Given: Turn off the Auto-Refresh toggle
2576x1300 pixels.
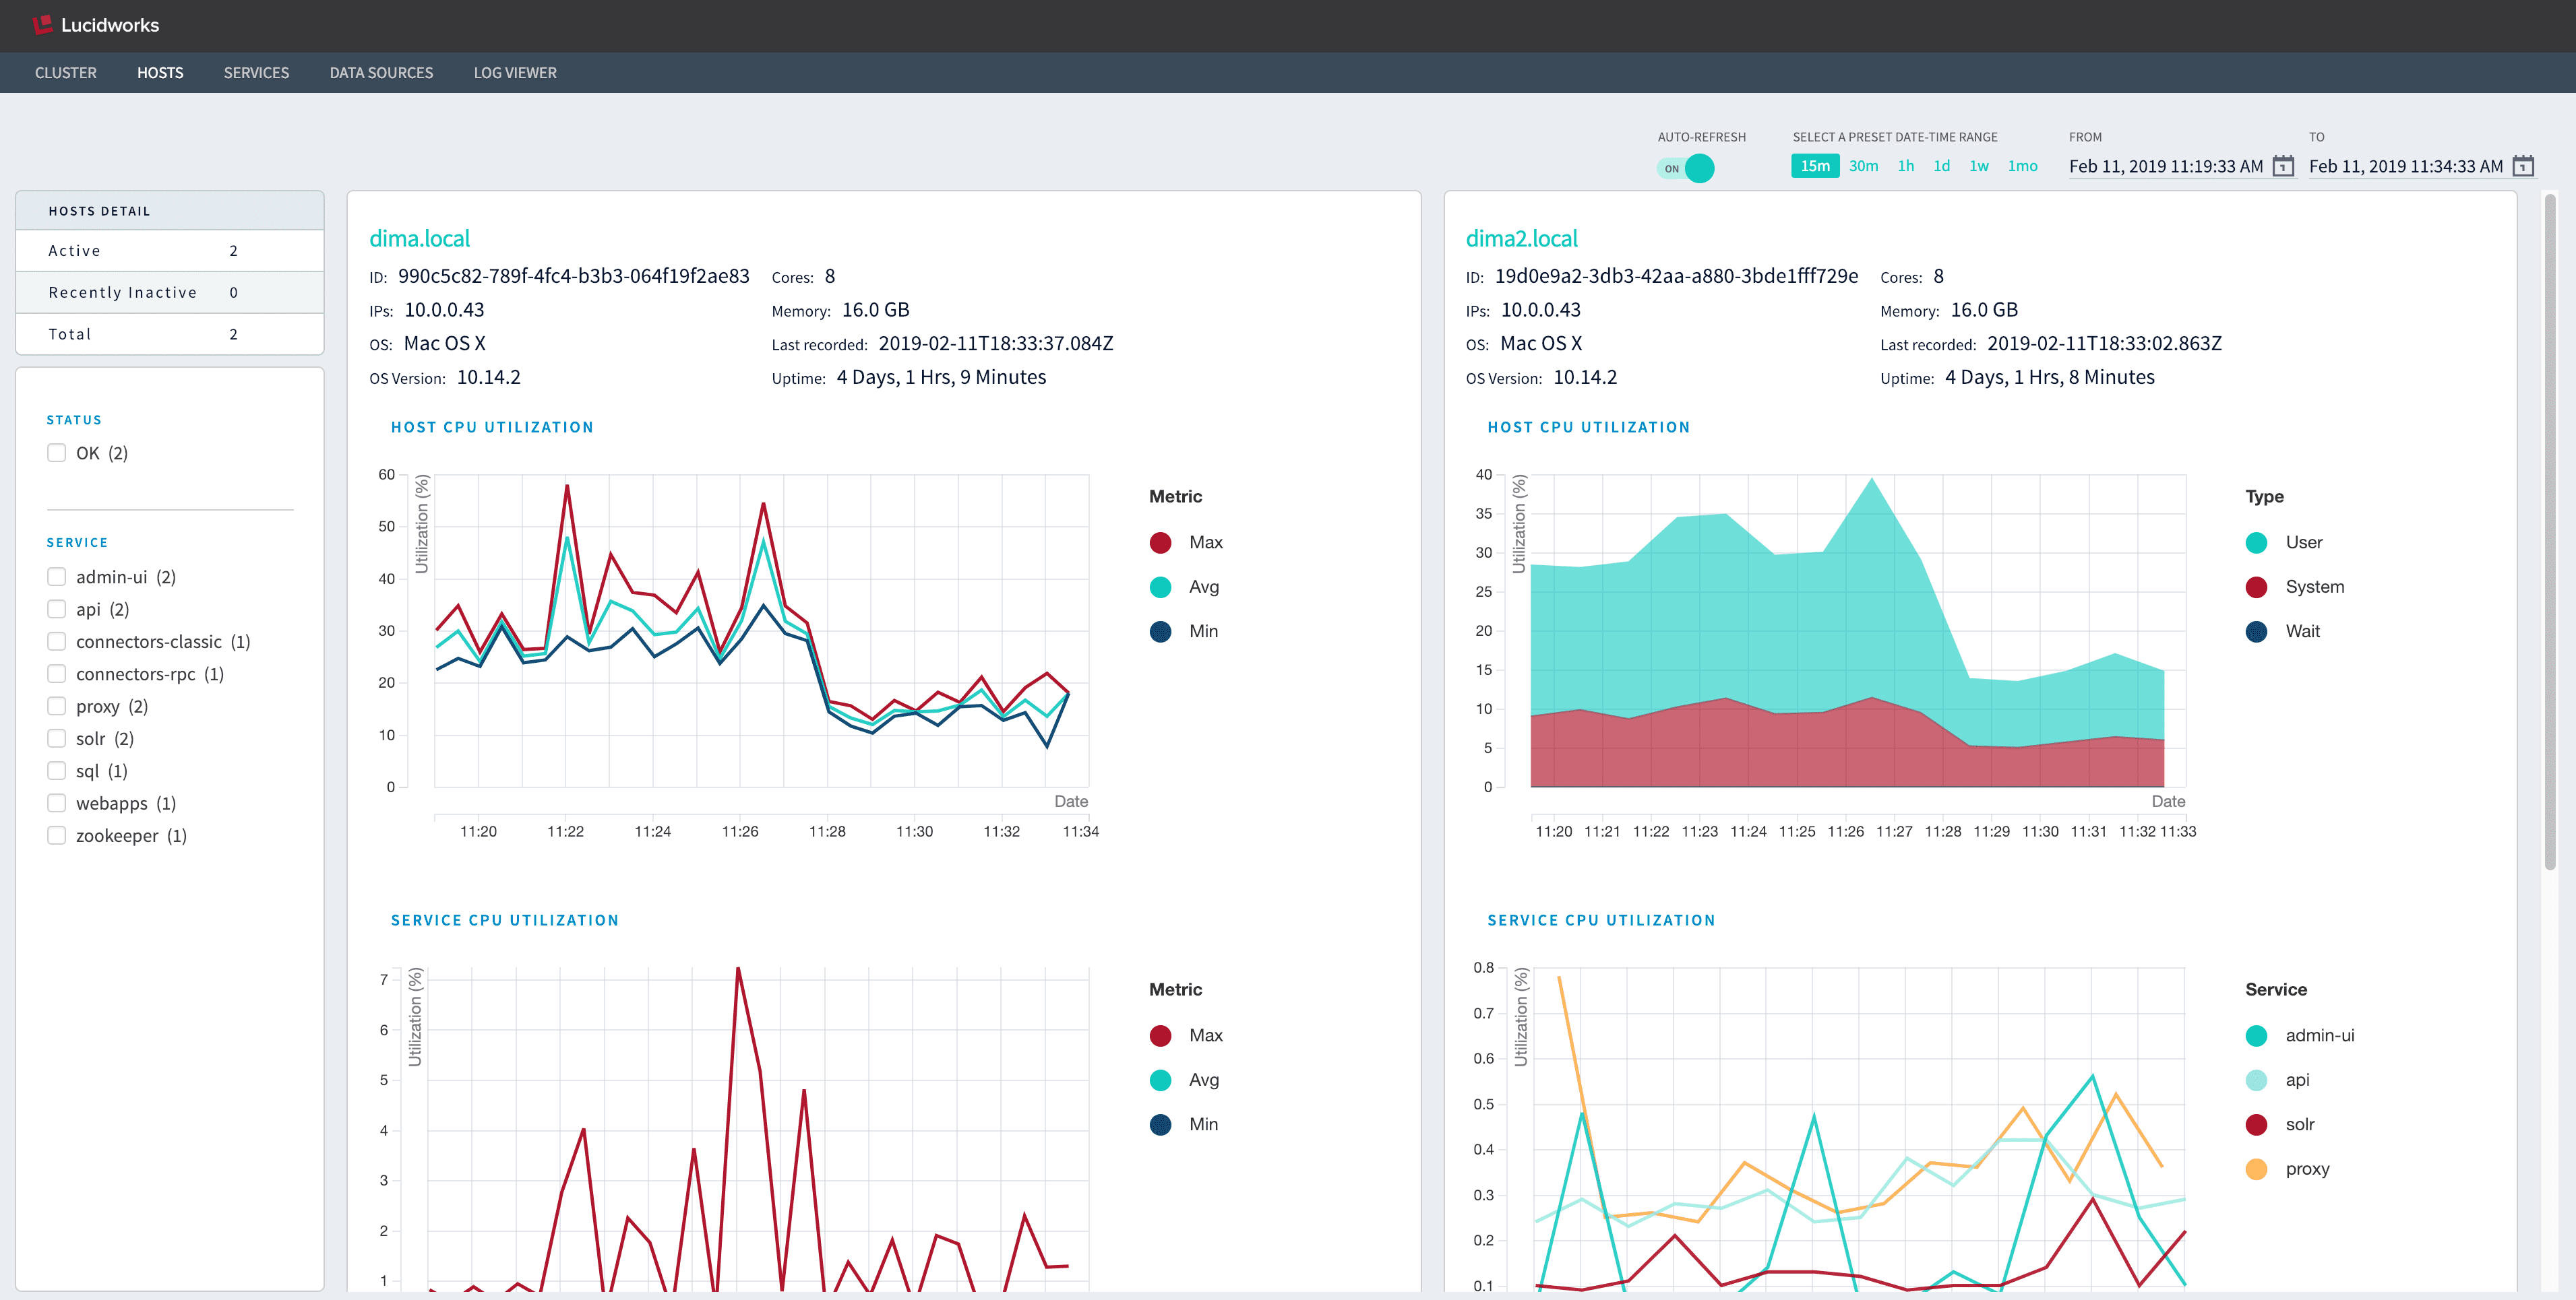Looking at the screenshot, I should pos(1686,168).
